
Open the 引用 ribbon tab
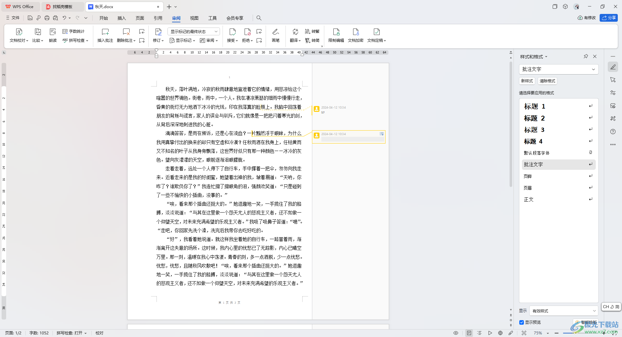tap(158, 18)
